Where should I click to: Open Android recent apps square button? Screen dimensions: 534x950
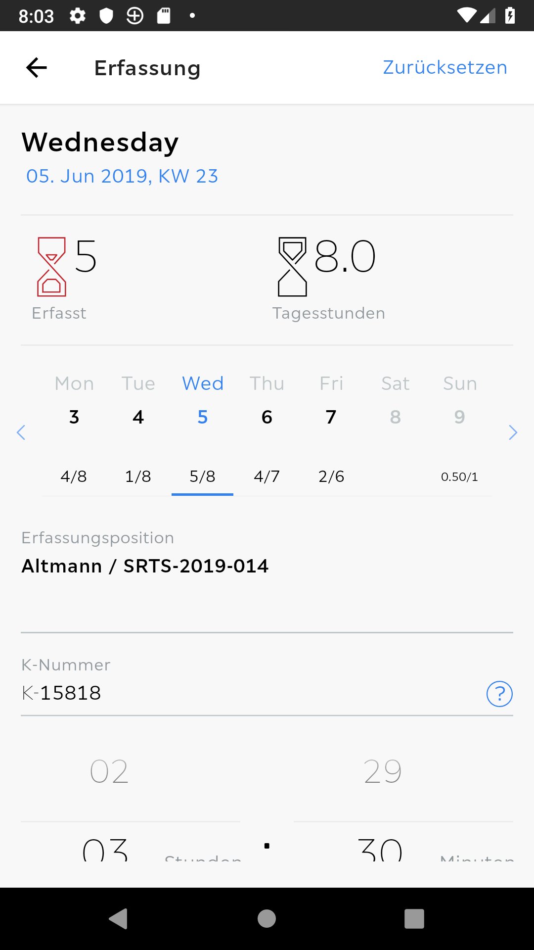pyautogui.click(x=414, y=919)
